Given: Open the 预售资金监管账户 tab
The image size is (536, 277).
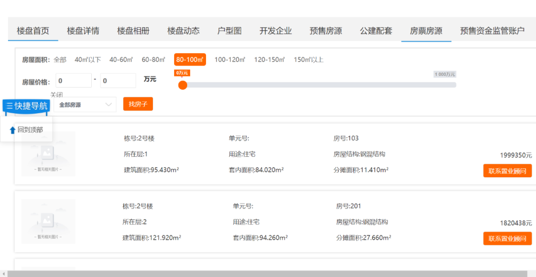Looking at the screenshot, I should click(492, 31).
